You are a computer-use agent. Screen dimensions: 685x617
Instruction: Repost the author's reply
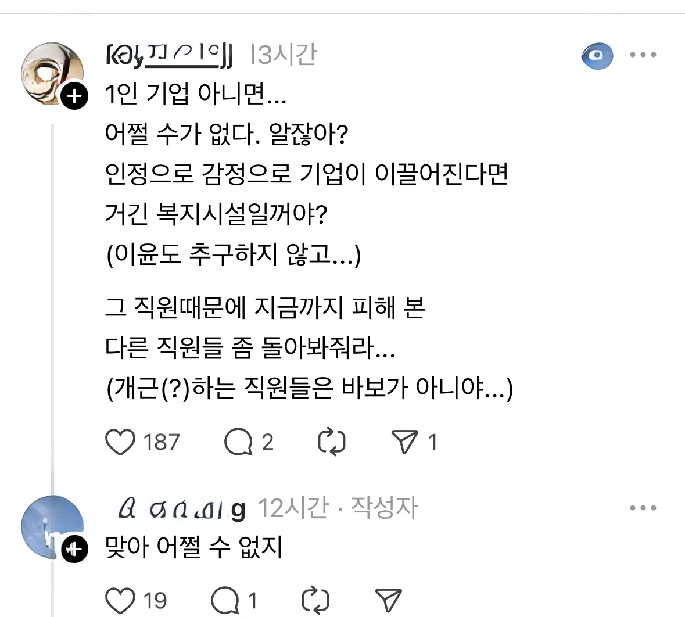316,601
